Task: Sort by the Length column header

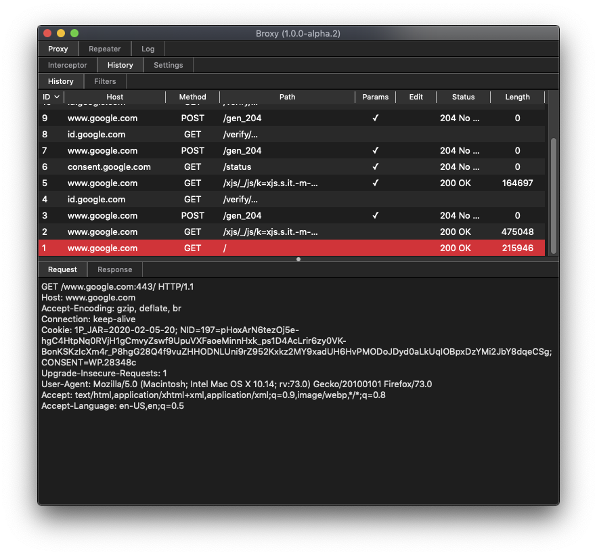Action: pos(517,97)
